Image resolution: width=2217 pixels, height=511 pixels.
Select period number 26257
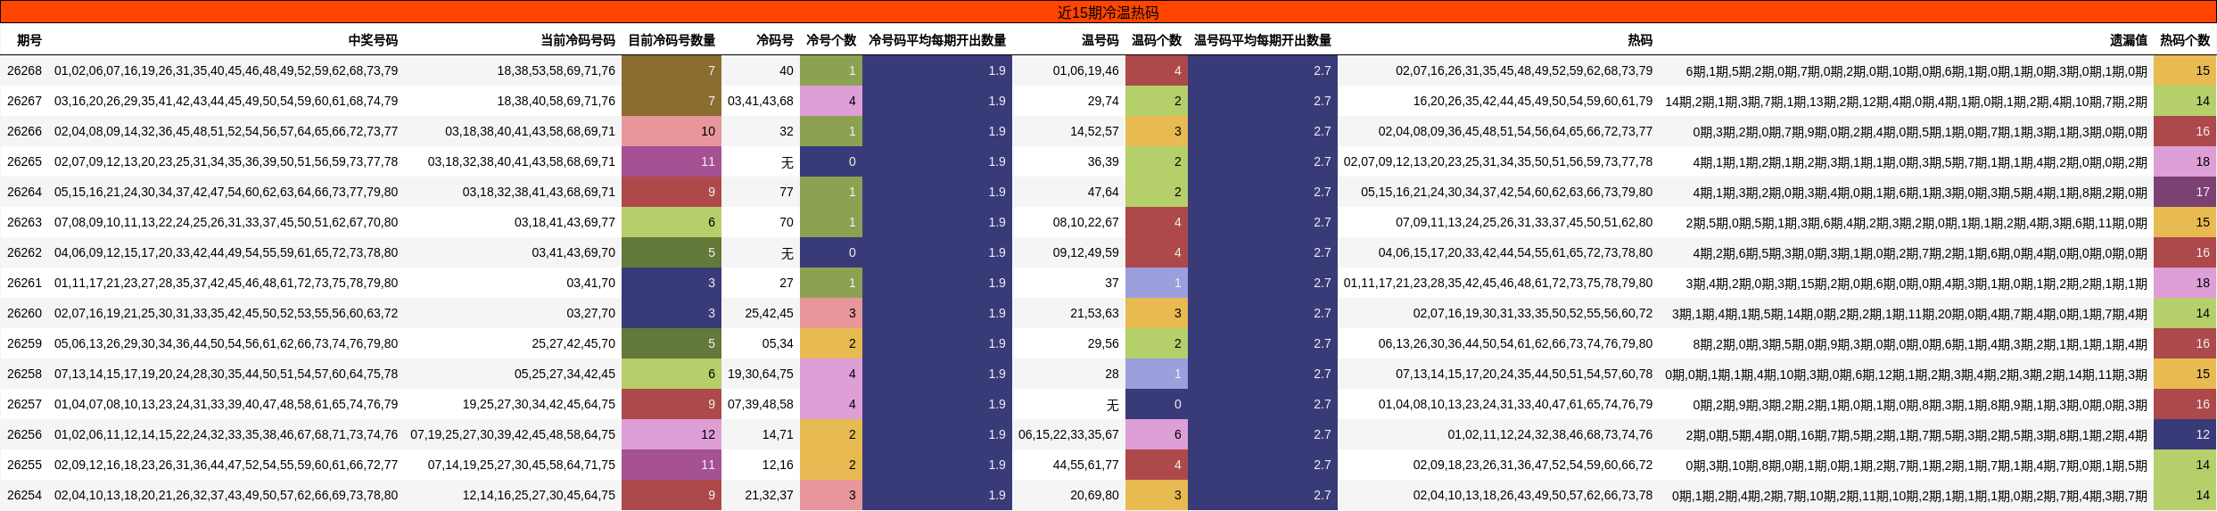click(24, 404)
